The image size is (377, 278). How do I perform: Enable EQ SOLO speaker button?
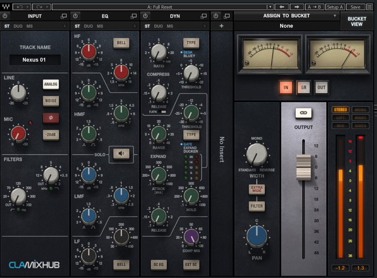[x=121, y=153]
